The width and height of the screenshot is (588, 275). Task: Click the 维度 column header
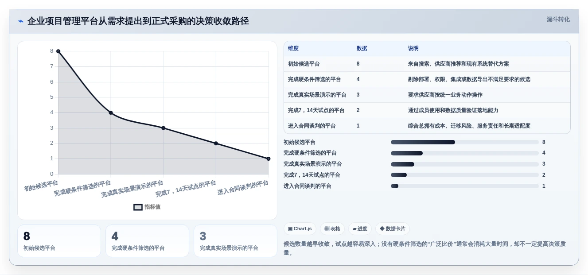pos(293,49)
